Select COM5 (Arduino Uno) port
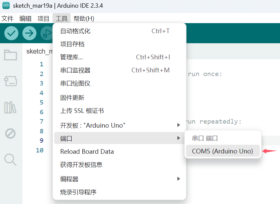Screen dimensions: 280x204 pos(222,151)
